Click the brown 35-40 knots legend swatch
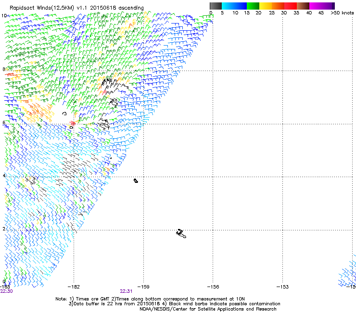 (x=303, y=6)
